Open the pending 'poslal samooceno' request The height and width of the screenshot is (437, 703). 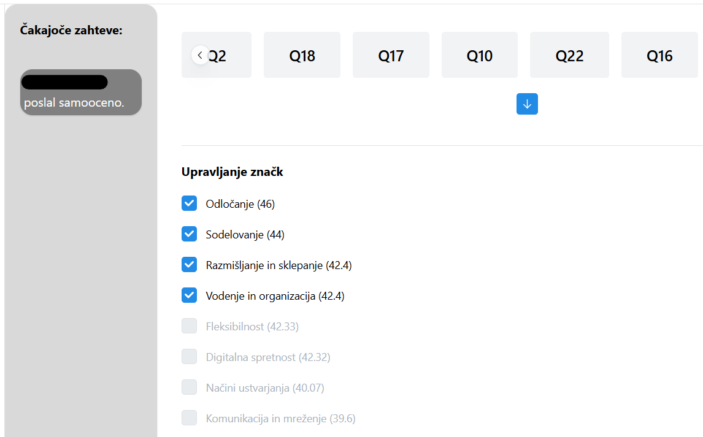[81, 92]
